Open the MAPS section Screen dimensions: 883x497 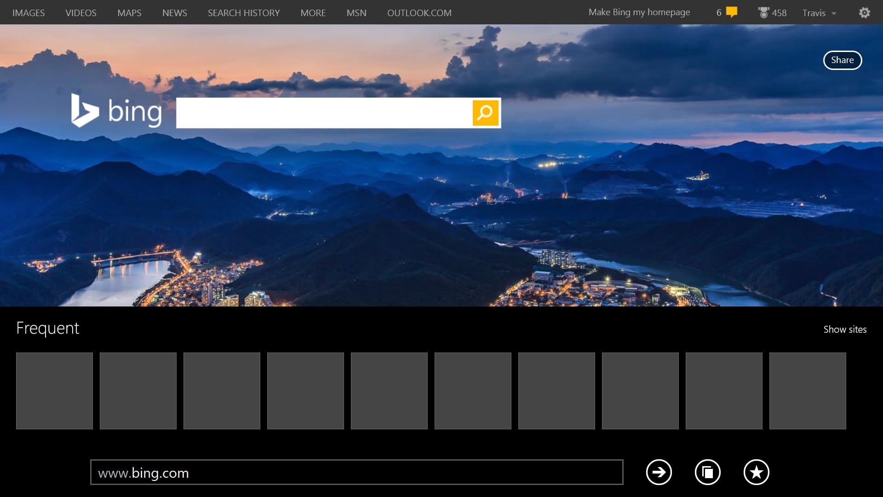point(129,12)
